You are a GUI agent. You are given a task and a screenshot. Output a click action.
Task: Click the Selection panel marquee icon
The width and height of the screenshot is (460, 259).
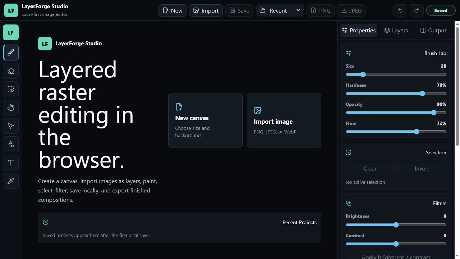(349, 153)
